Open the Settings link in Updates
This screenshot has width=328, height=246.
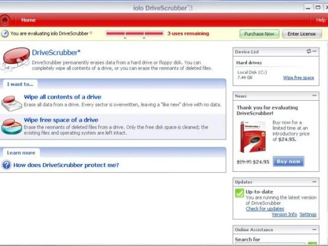coord(308,214)
